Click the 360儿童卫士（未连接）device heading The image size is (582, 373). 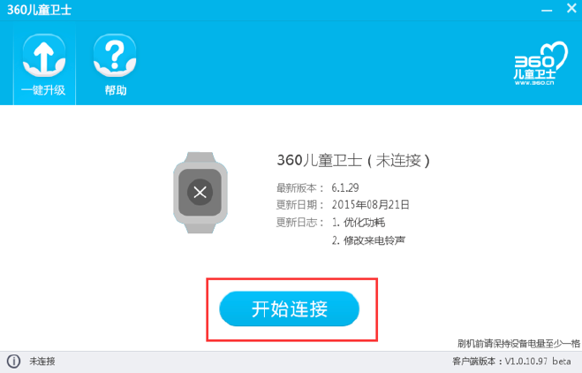[353, 161]
